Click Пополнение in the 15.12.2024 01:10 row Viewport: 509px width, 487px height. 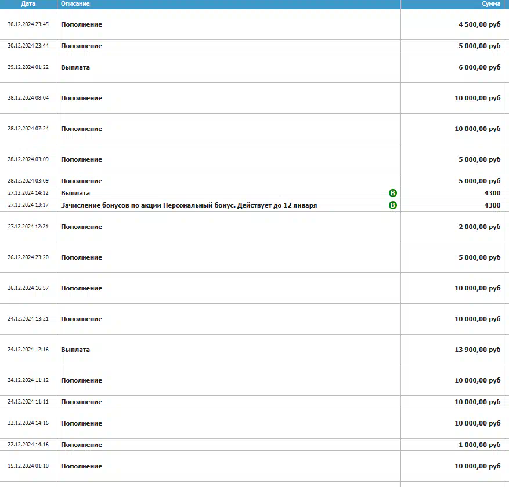point(81,466)
